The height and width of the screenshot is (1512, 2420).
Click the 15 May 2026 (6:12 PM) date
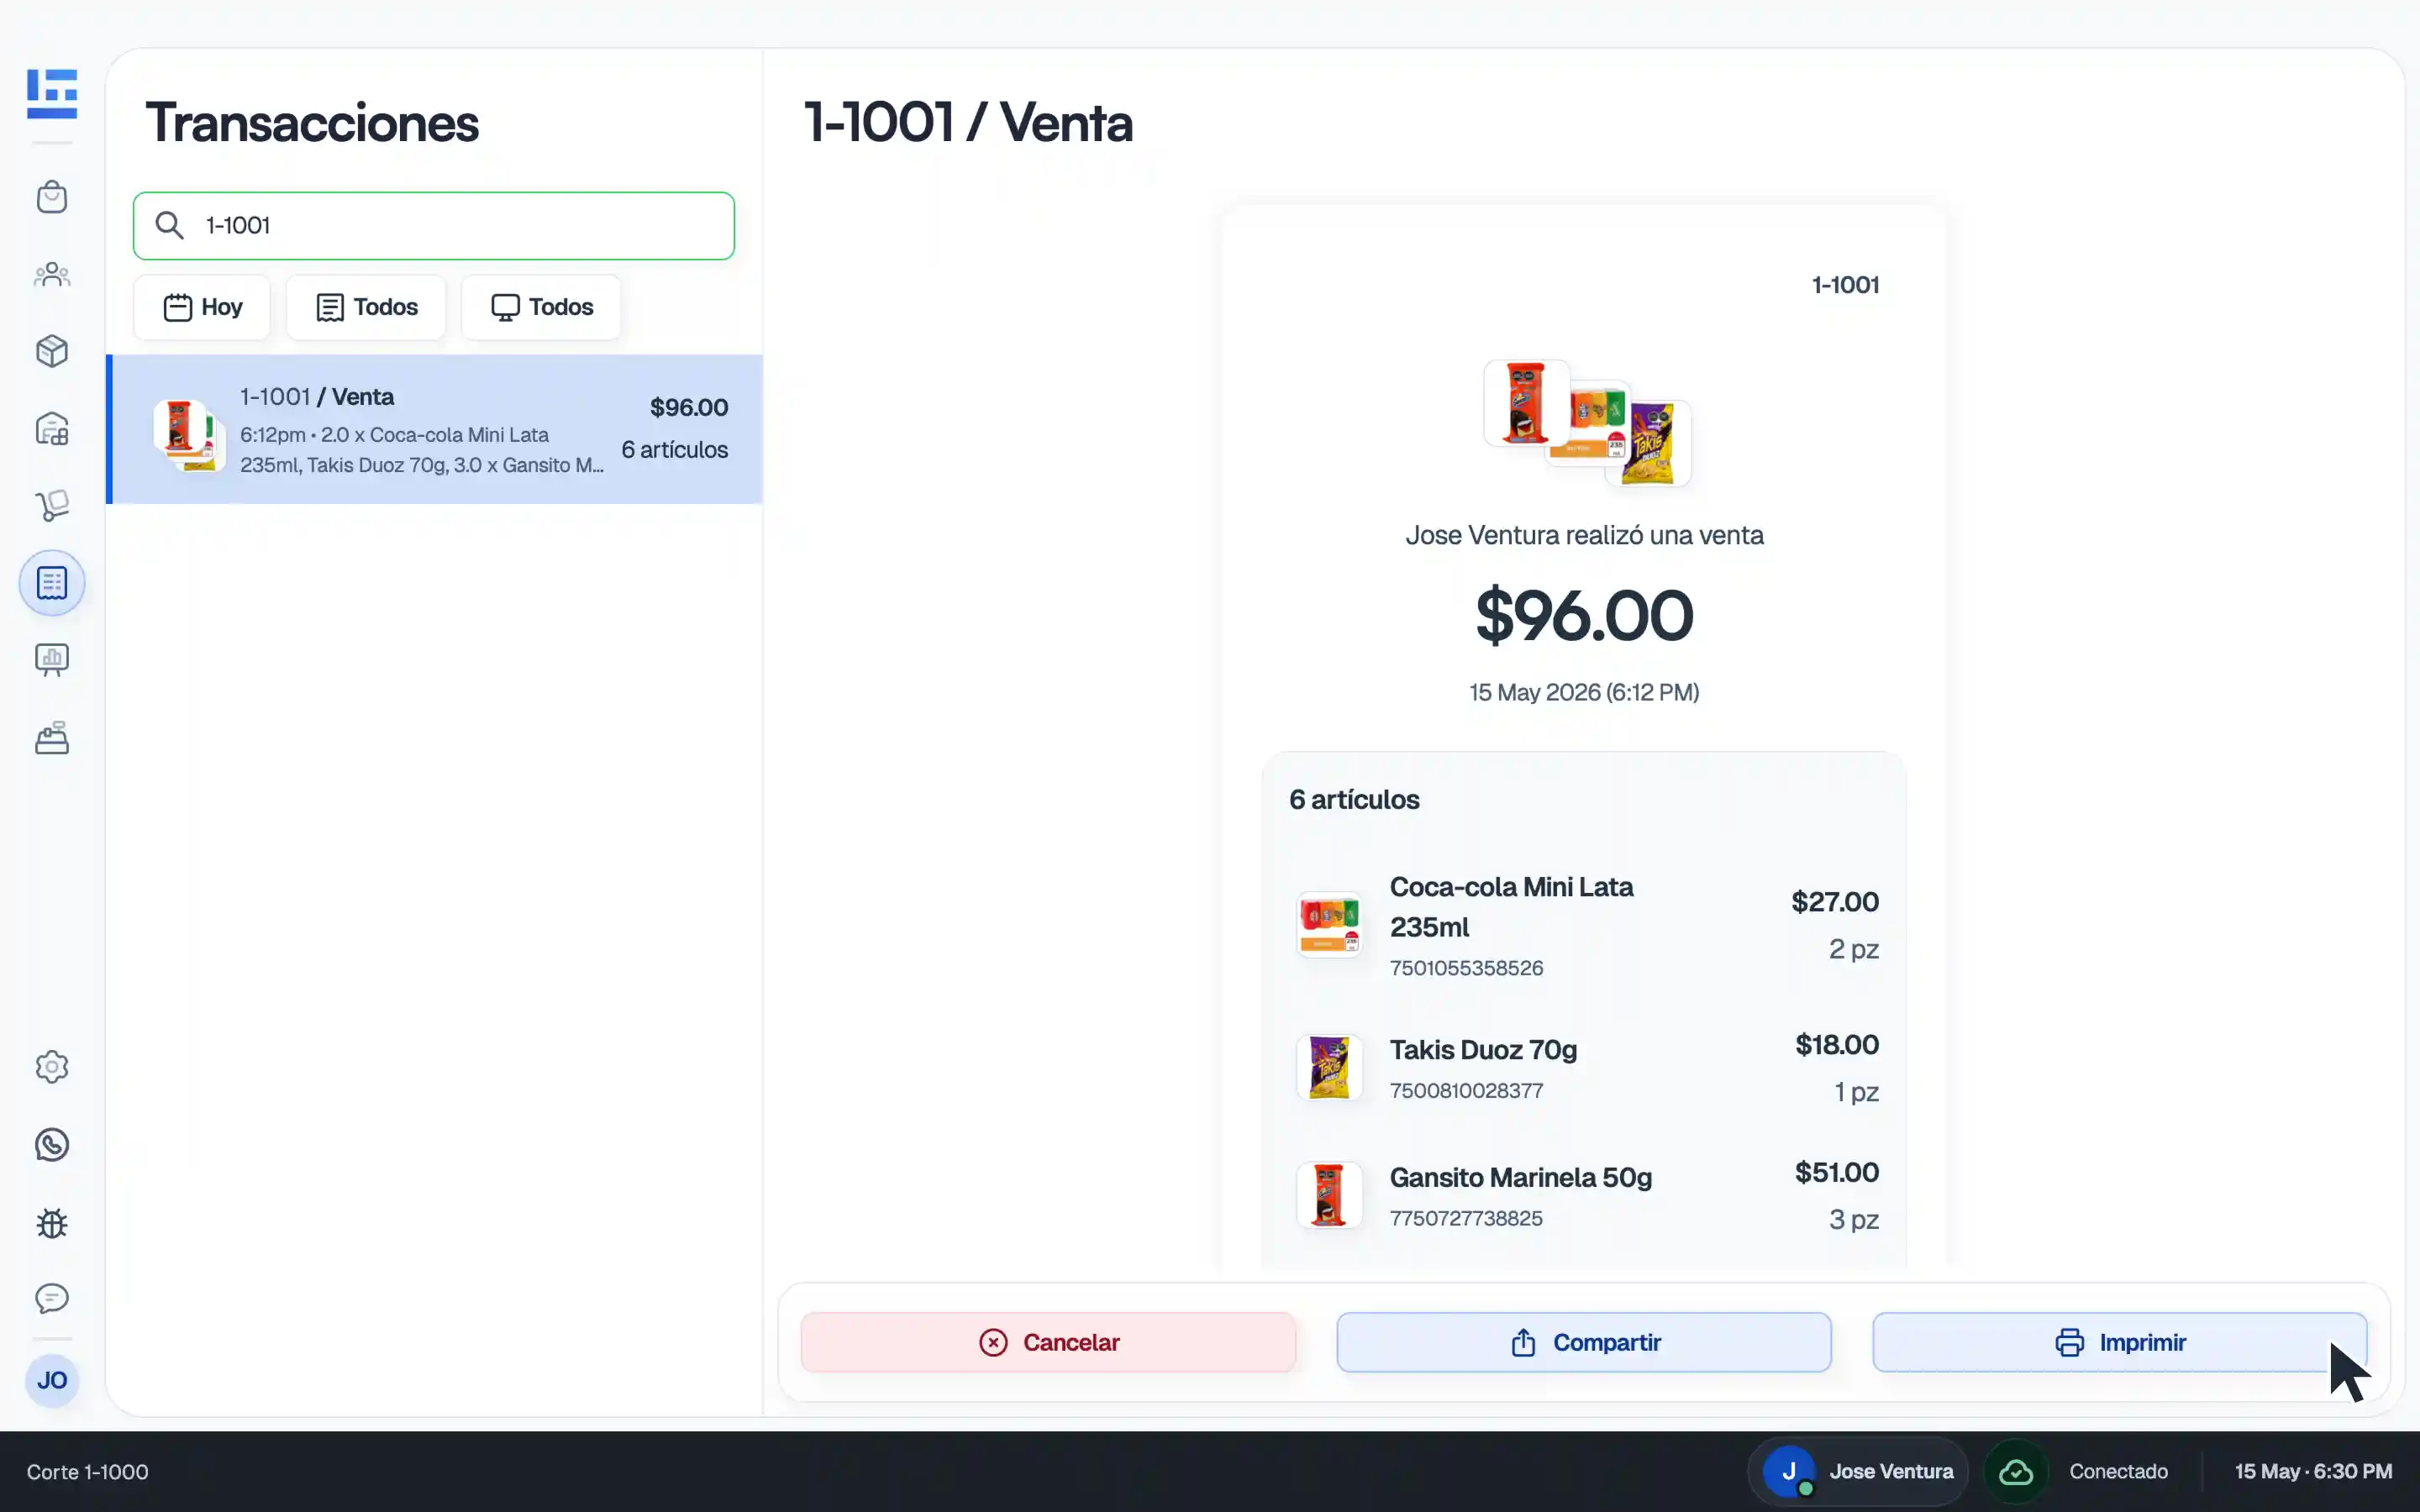tap(1584, 692)
